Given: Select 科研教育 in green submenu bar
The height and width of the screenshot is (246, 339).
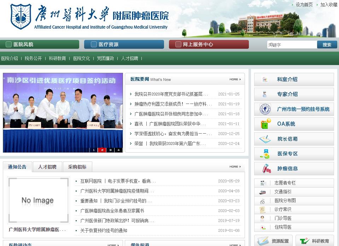Looking at the screenshot, I should [x=57, y=58].
